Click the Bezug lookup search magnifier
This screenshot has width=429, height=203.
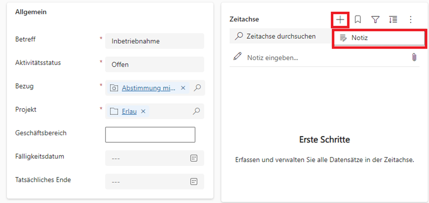pyautogui.click(x=197, y=88)
